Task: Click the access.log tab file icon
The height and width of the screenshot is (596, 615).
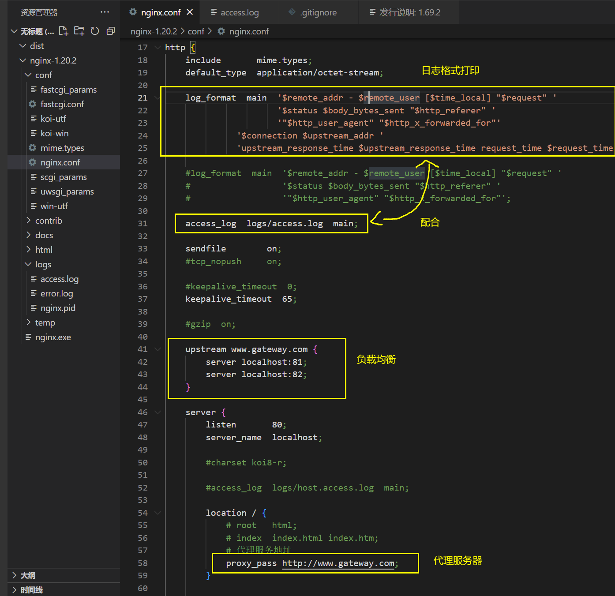Action: tap(214, 12)
